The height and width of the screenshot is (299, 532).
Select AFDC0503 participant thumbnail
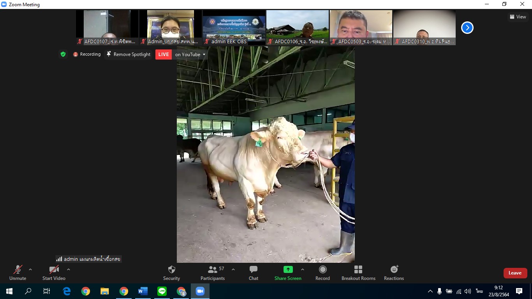(361, 28)
